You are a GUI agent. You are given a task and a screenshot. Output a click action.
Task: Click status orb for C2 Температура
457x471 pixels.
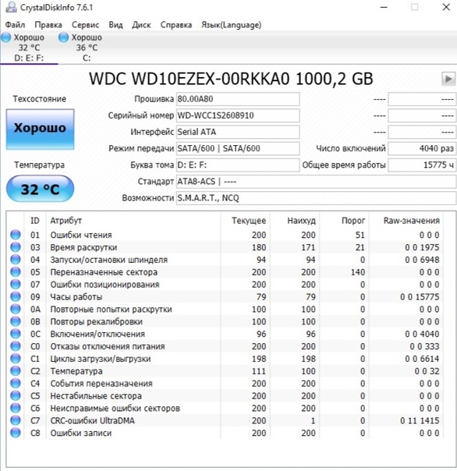16,371
